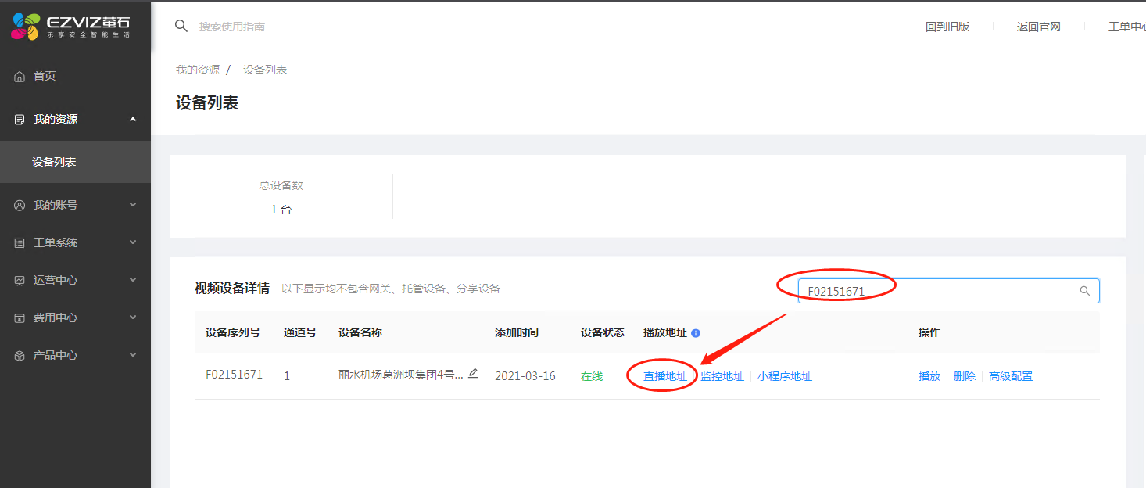Expand the 工单系统 sidebar menu
1146x488 pixels.
coord(132,242)
